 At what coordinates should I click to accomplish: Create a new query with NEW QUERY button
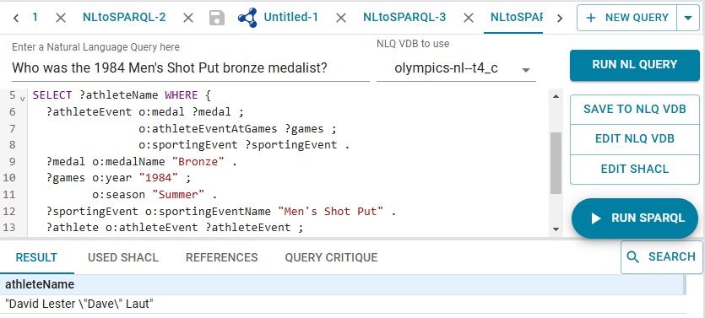click(x=627, y=18)
